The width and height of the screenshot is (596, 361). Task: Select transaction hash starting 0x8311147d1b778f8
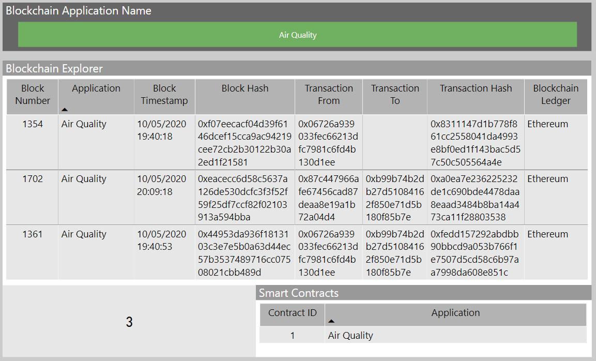(476, 143)
